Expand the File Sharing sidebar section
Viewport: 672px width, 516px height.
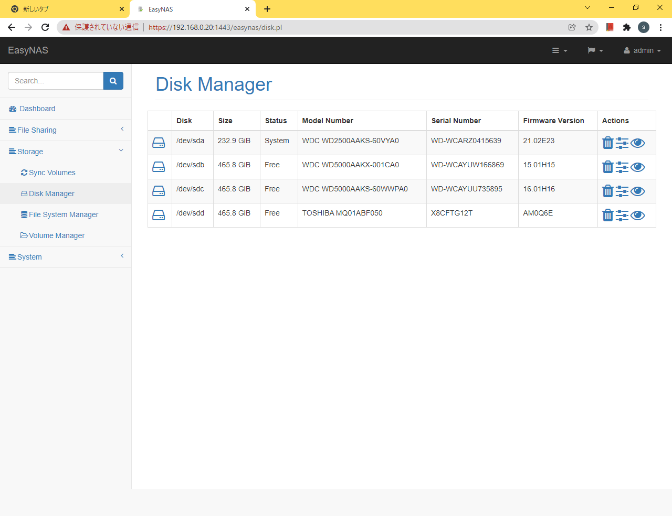coord(37,130)
